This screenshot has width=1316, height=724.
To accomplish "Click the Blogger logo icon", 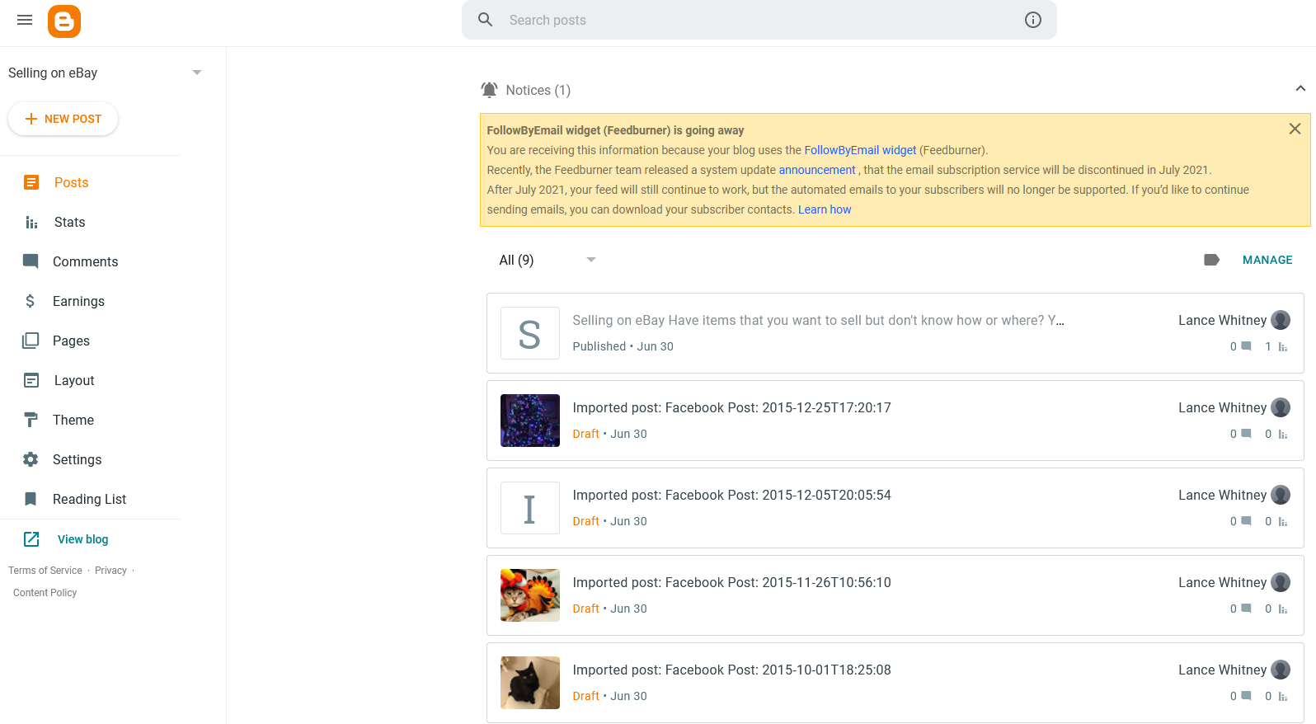I will pos(64,21).
